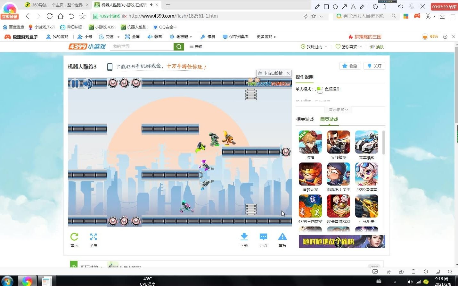Open the 拼策略的三国 promo link

[x=365, y=37]
